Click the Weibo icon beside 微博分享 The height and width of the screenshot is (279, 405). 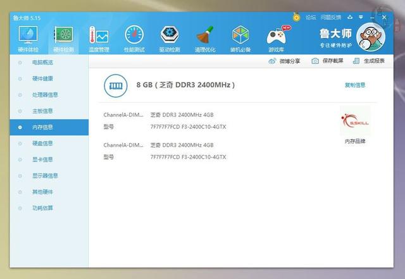click(x=272, y=61)
